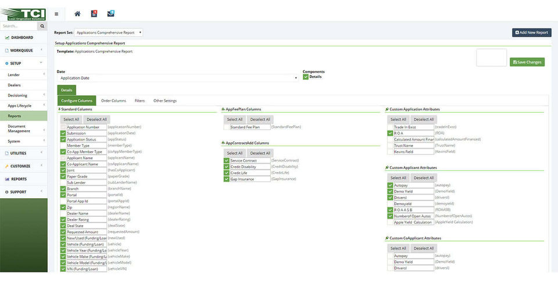The width and height of the screenshot is (558, 283).
Task: Click the Setup gear icon in sidebar
Action: tap(7, 63)
